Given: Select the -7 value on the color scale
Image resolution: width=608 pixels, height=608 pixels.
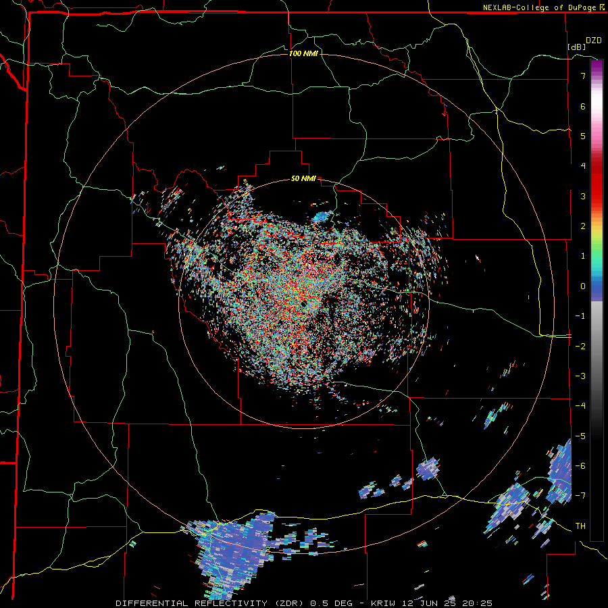Looking at the screenshot, I should coord(580,496).
